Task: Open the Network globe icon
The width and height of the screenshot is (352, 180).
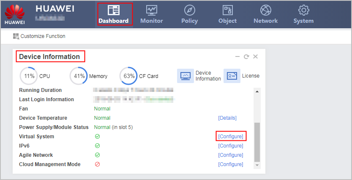Action: (265, 10)
